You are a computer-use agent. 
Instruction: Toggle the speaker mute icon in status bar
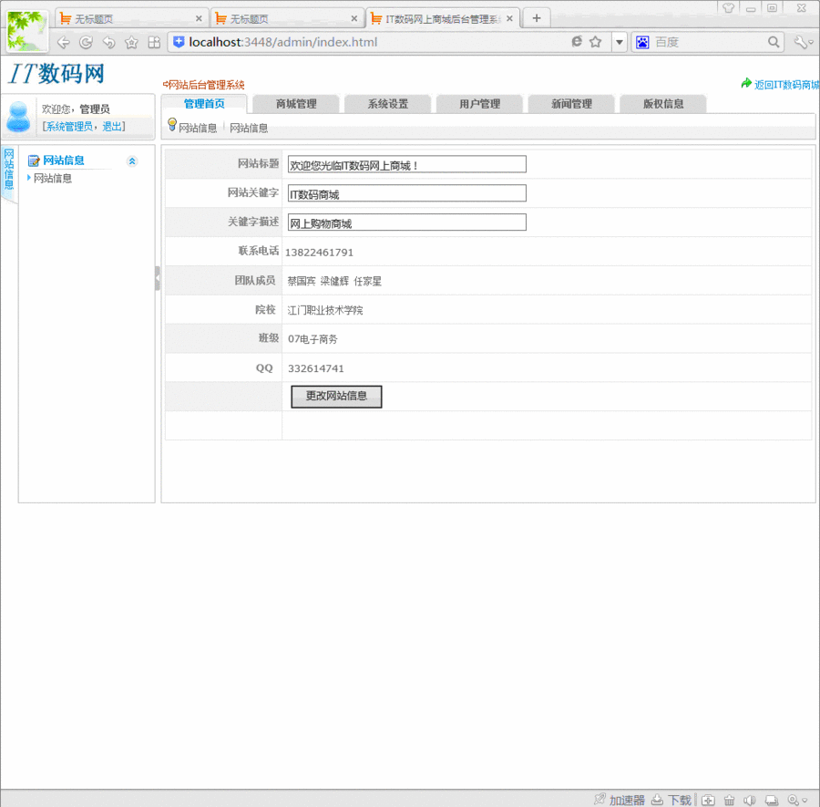coord(750,800)
